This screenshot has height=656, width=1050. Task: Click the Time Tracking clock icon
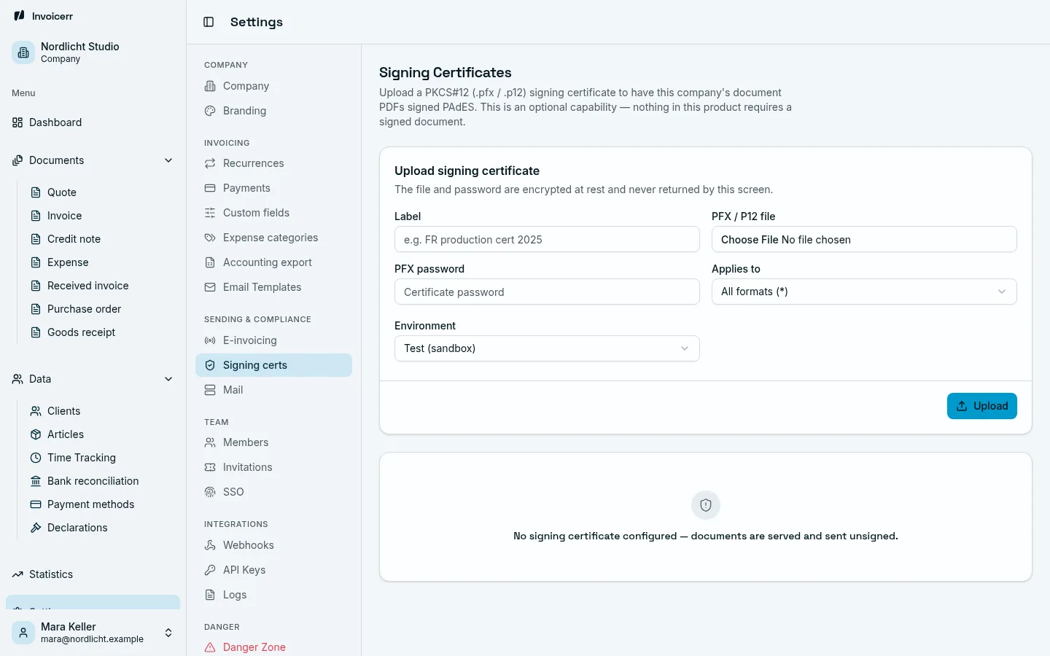coord(36,458)
